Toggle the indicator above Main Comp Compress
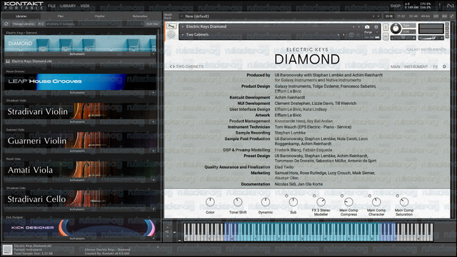Viewport: 457px width, 257px height. click(x=342, y=196)
